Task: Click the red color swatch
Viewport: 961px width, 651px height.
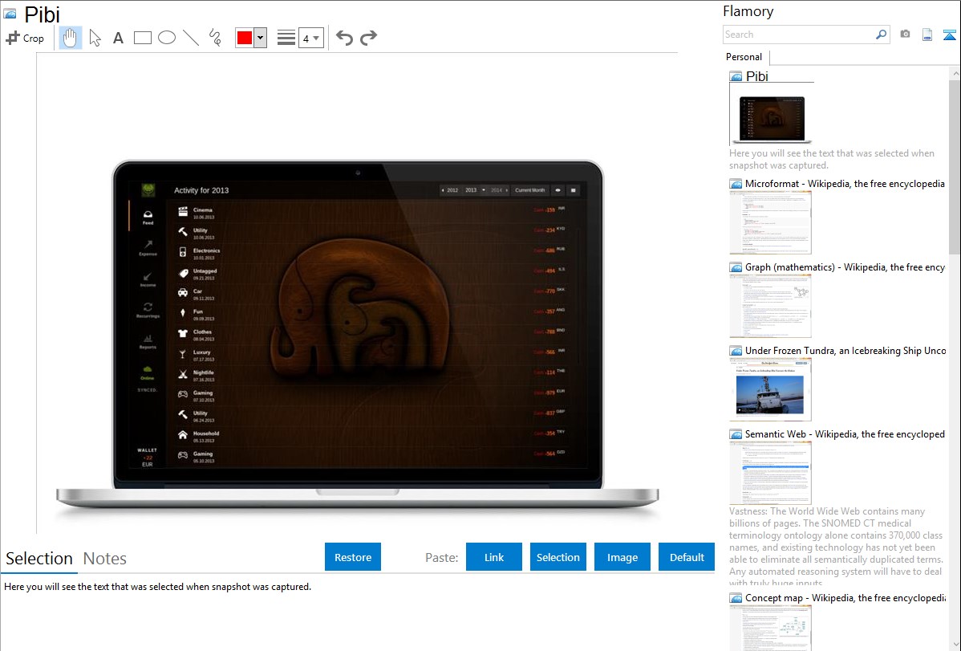Action: click(x=244, y=38)
